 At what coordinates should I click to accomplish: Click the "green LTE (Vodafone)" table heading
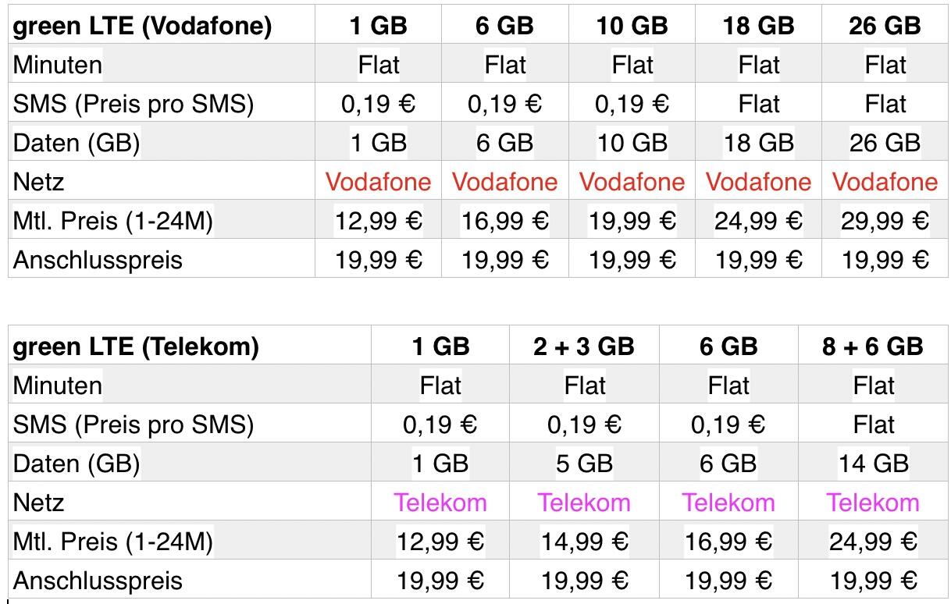142,26
